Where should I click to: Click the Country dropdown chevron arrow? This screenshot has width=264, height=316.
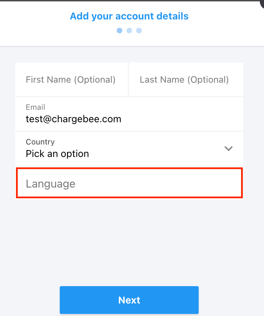click(x=228, y=149)
